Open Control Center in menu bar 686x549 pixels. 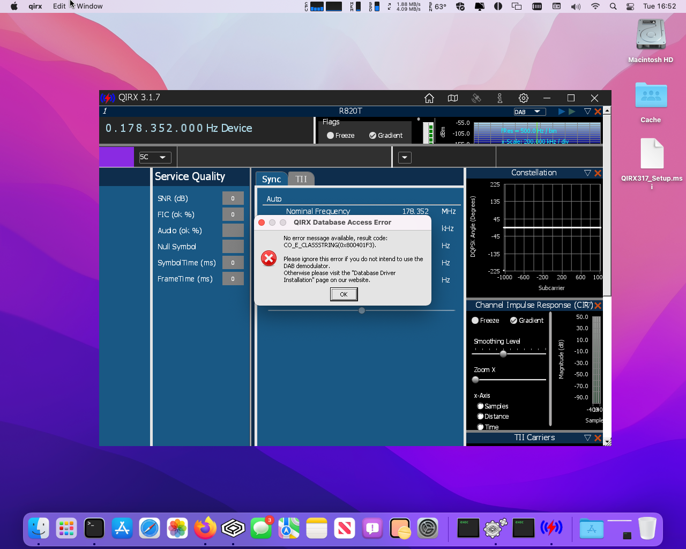pyautogui.click(x=630, y=6)
